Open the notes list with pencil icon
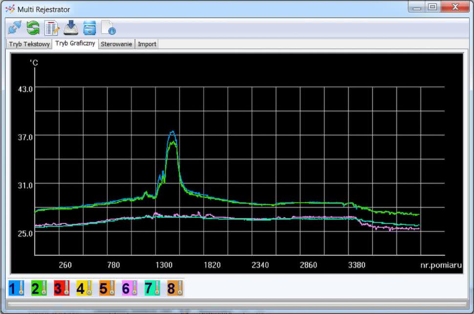The image size is (474, 314). click(52, 28)
